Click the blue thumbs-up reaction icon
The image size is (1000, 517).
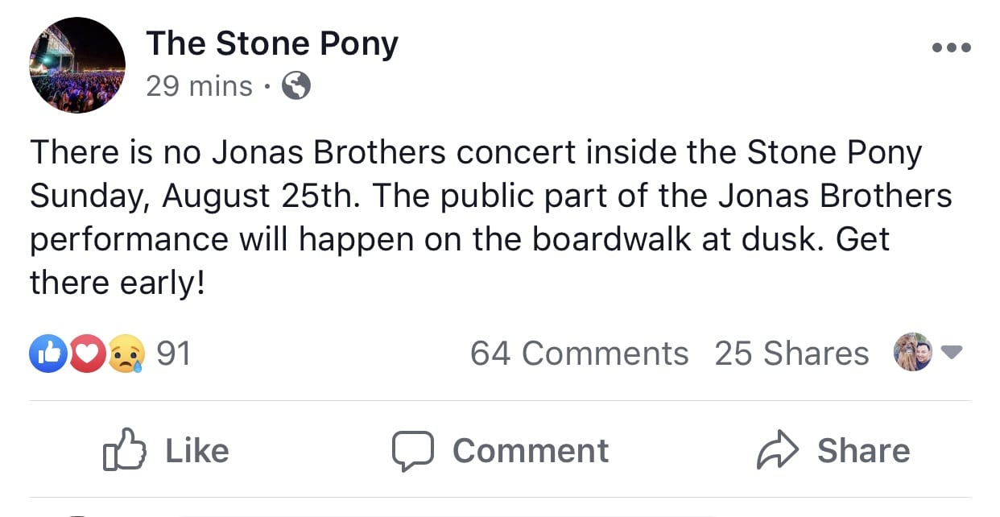pos(48,354)
